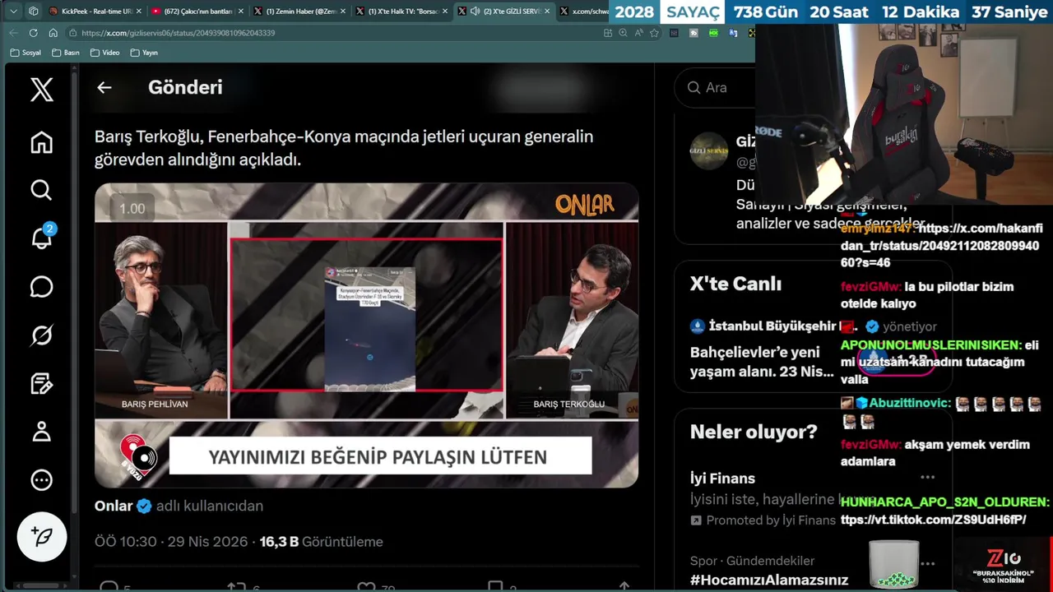Go to the Home feed house icon
Image resolution: width=1053 pixels, height=592 pixels.
[41, 142]
